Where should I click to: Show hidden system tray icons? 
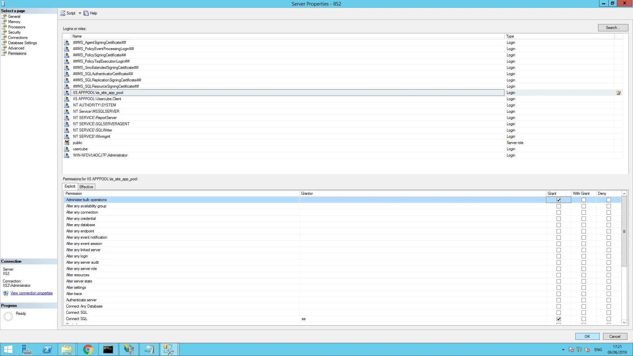coord(563,349)
